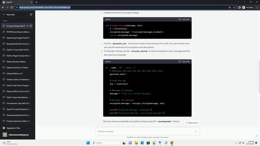Open the Optimize SQLite in Tkinter chat
Image resolution: width=260 pixels, height=146 pixels.
(x=17, y=68)
